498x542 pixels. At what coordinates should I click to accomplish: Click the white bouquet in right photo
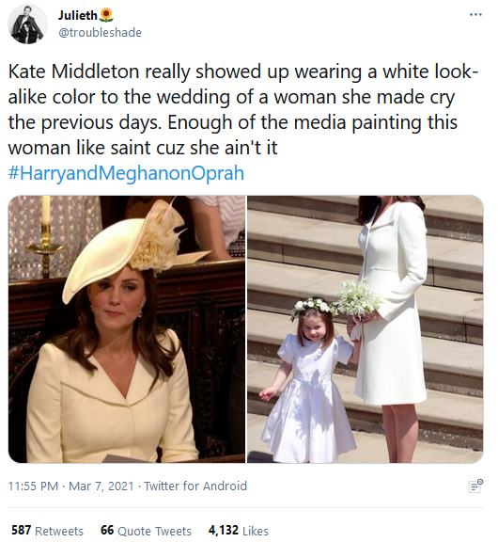coord(359,300)
